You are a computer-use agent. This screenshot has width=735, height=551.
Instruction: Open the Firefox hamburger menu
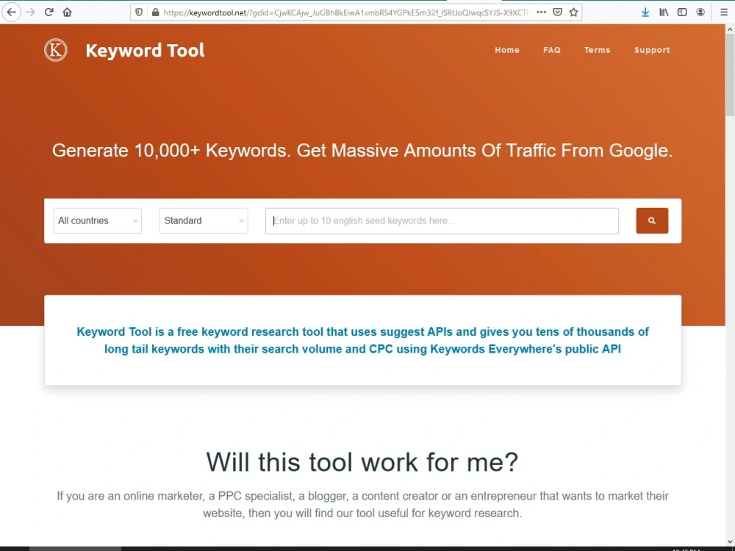(x=724, y=12)
